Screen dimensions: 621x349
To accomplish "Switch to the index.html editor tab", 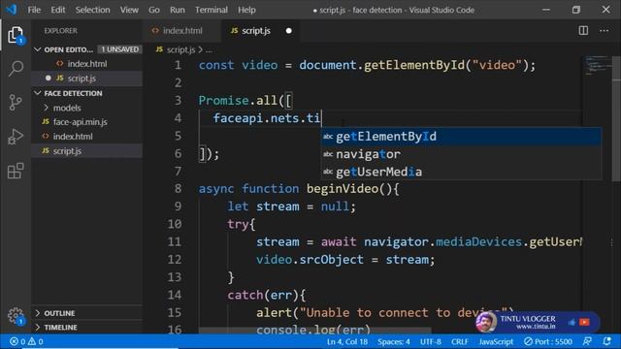I will (x=182, y=30).
